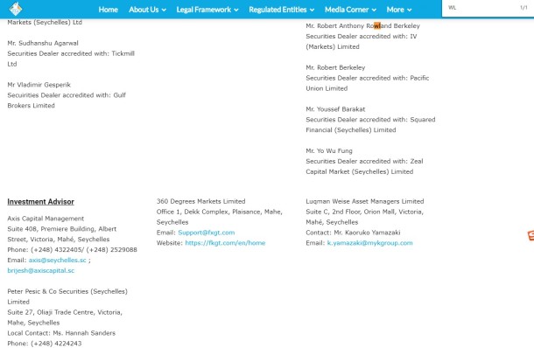Click Peter Pesic & Co Securities text
Screen dimensions: 534x348
click(x=67, y=291)
